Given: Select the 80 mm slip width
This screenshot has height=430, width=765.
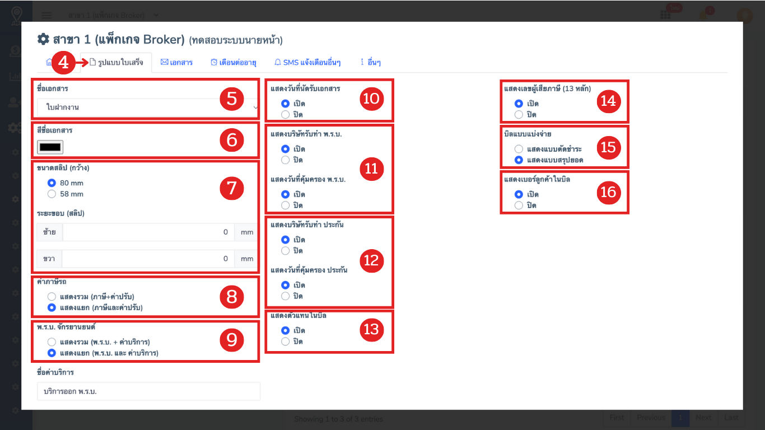Looking at the screenshot, I should tap(52, 183).
